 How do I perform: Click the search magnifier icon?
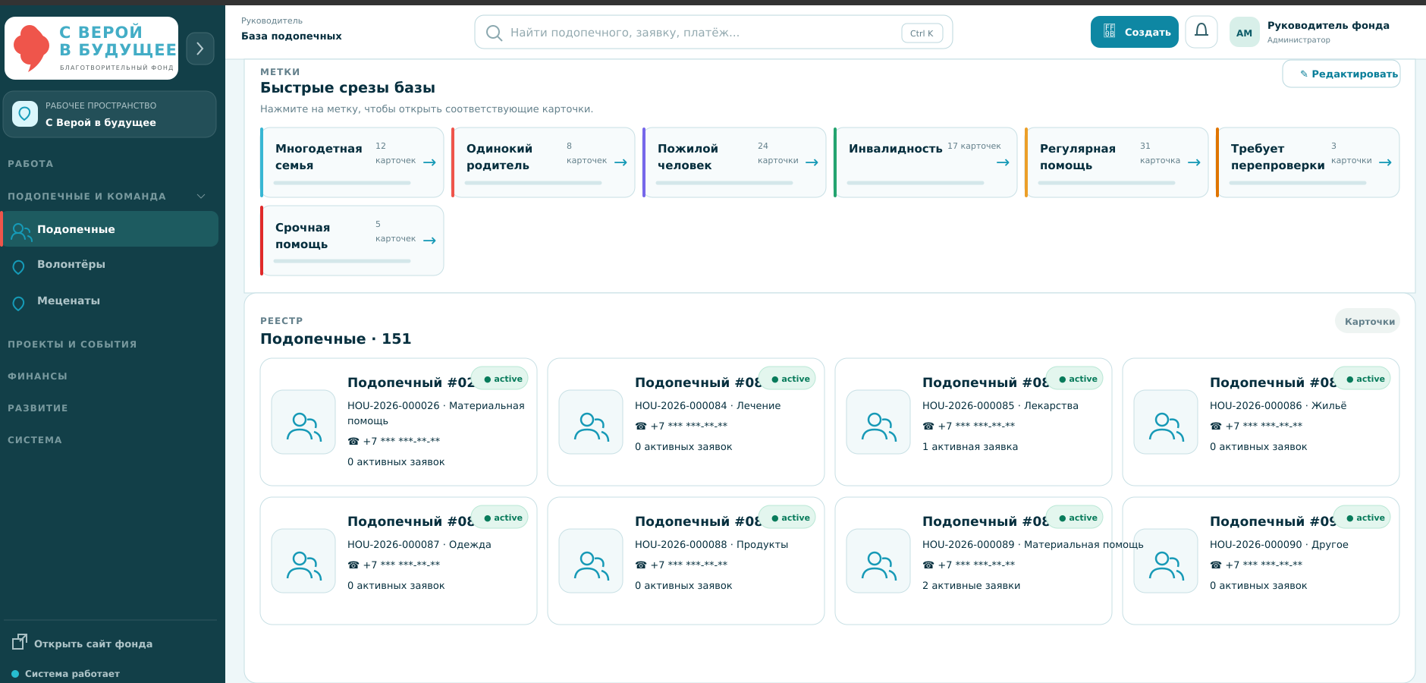pos(494,33)
